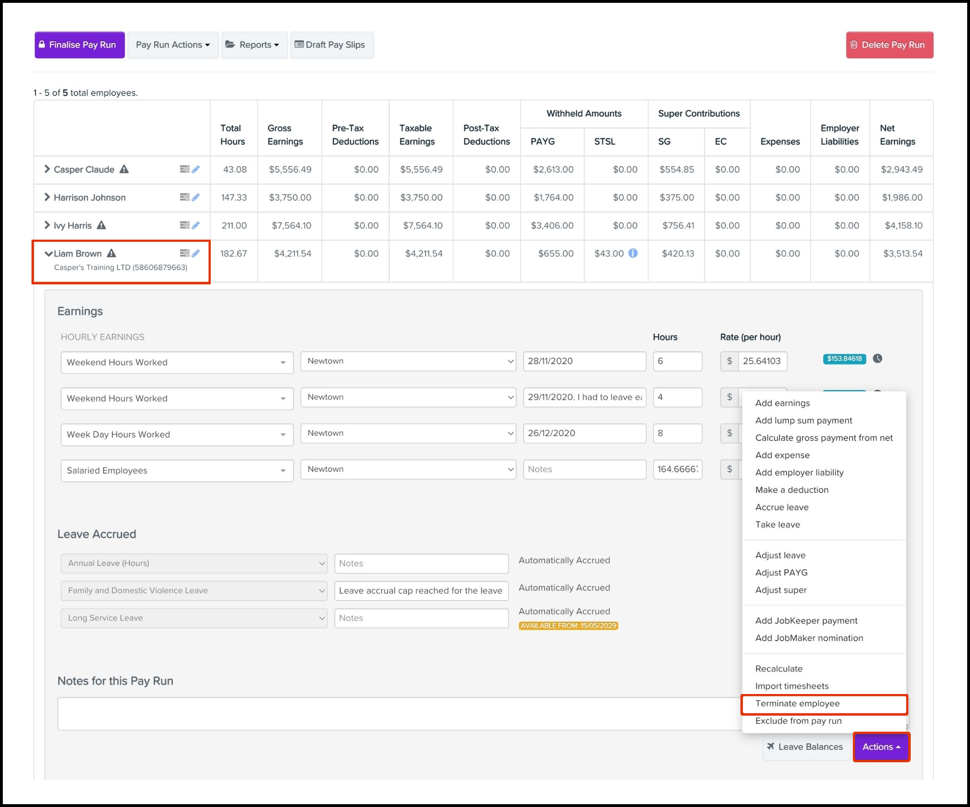Select Exclude from pay run option

click(798, 721)
